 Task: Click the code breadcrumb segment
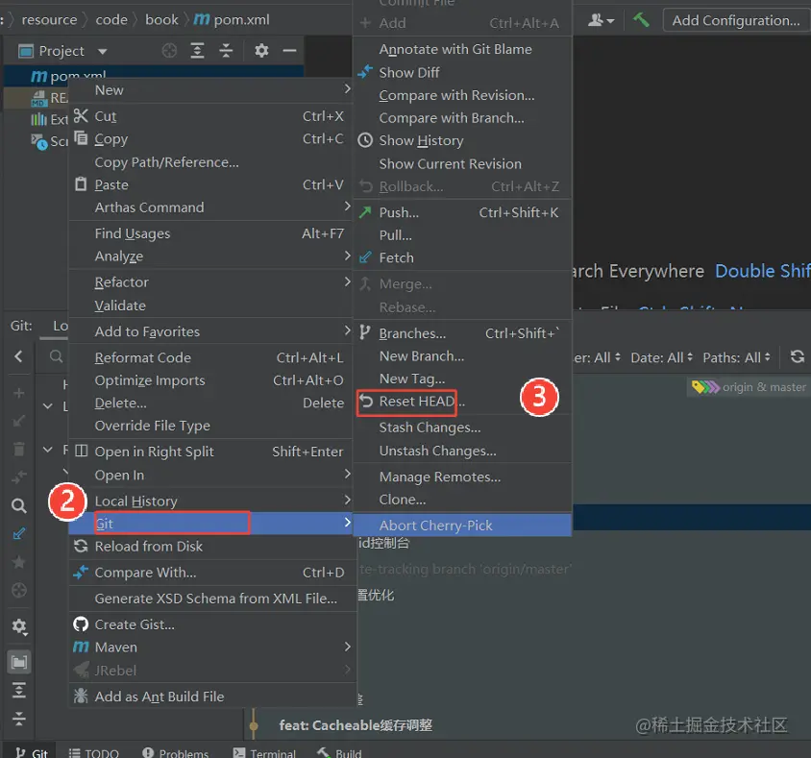click(x=111, y=19)
